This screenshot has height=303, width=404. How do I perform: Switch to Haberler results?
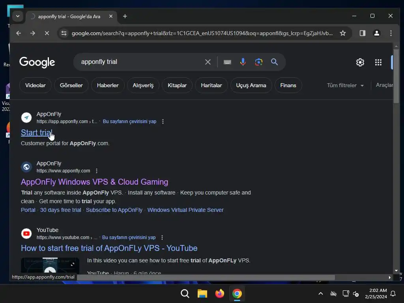click(108, 85)
